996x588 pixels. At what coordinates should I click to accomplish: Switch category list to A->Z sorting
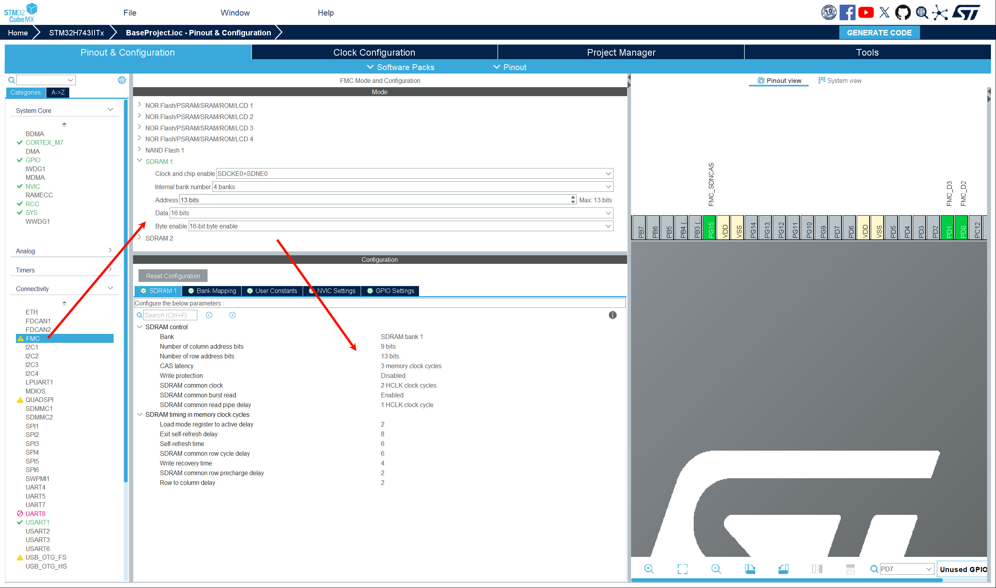58,92
